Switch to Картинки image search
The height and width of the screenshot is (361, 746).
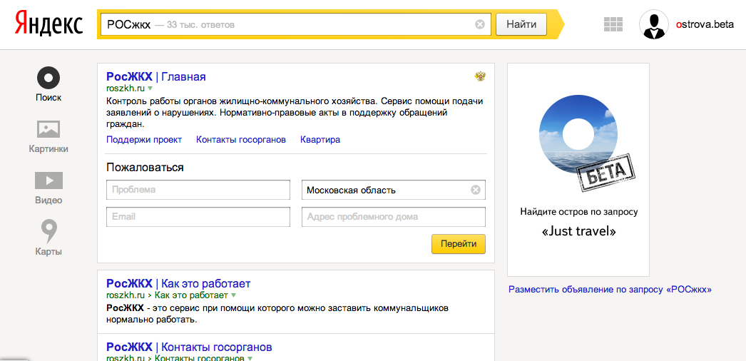[48, 137]
